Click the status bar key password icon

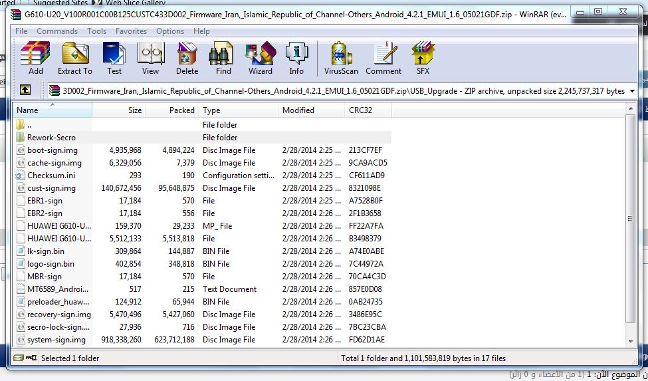point(31,358)
